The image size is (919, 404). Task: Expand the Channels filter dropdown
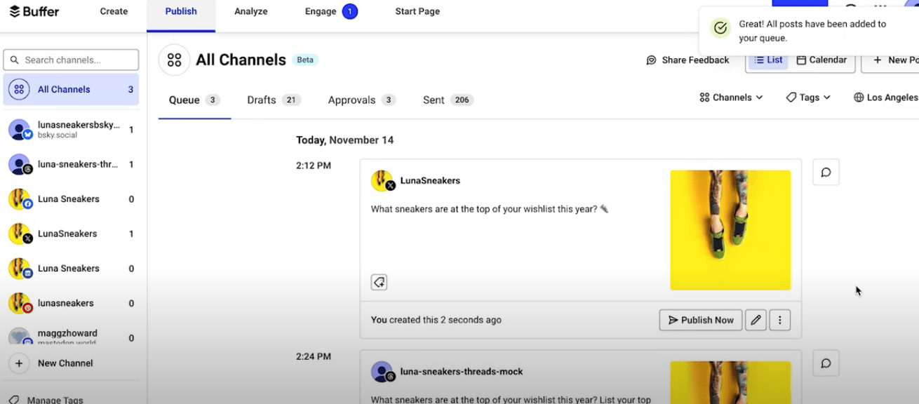click(731, 97)
